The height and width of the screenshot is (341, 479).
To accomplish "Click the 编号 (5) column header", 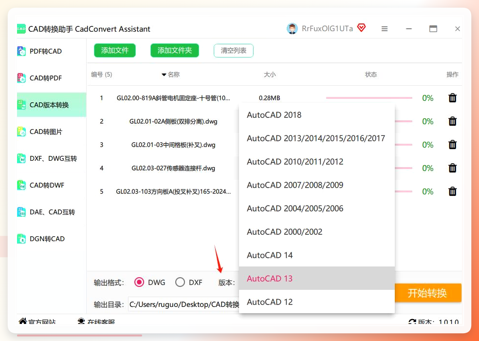I will click(x=102, y=75).
